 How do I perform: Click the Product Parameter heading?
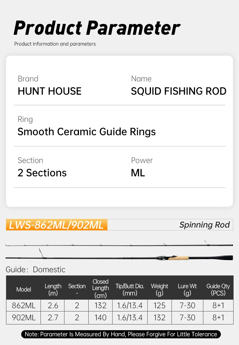pos(97,28)
